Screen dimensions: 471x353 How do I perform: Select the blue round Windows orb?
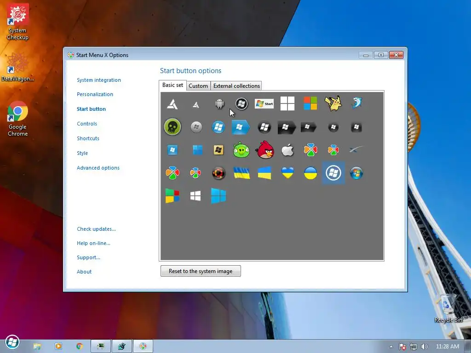pos(218,127)
